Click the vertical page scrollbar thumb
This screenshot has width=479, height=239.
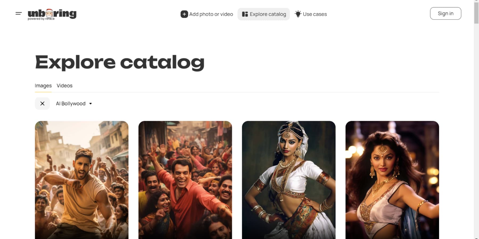point(476,13)
